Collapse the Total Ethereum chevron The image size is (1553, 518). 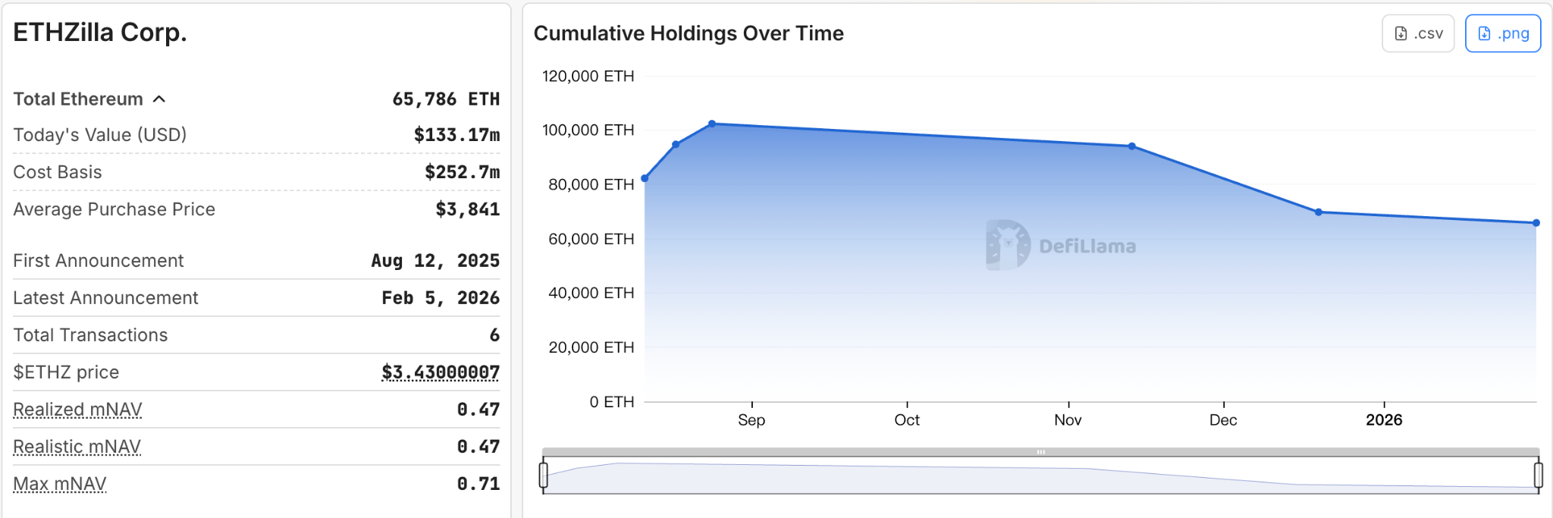click(x=159, y=99)
